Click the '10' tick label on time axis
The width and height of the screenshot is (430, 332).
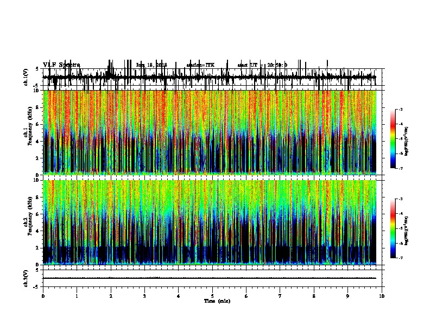pos(382,296)
